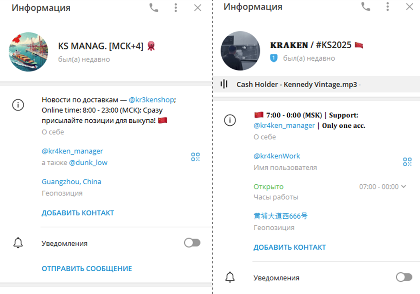420x294 pixels.
Task: Expand working hours 07:00 - 00:00 chevron
Action: point(404,186)
